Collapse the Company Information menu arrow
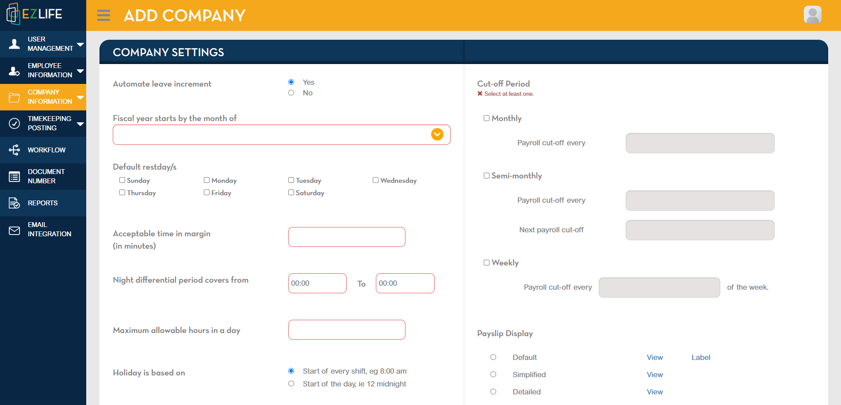 tap(80, 97)
